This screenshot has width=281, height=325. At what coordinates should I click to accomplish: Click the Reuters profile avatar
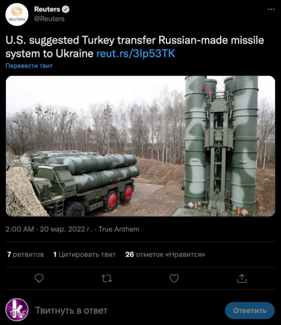coord(17,15)
